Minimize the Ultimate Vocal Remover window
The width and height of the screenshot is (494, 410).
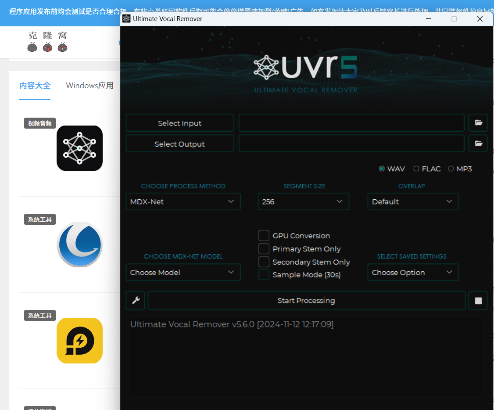429,19
